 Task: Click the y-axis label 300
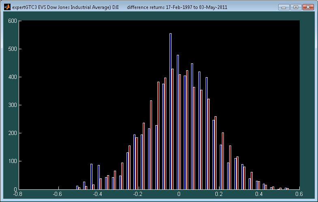point(13,105)
